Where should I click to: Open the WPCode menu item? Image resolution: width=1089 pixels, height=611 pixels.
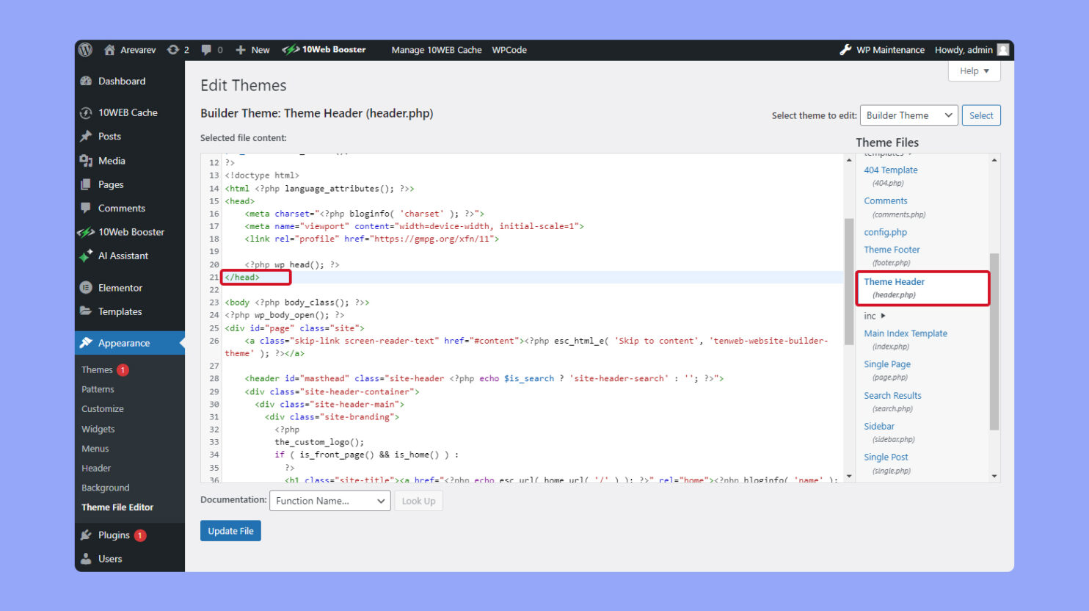coord(509,49)
